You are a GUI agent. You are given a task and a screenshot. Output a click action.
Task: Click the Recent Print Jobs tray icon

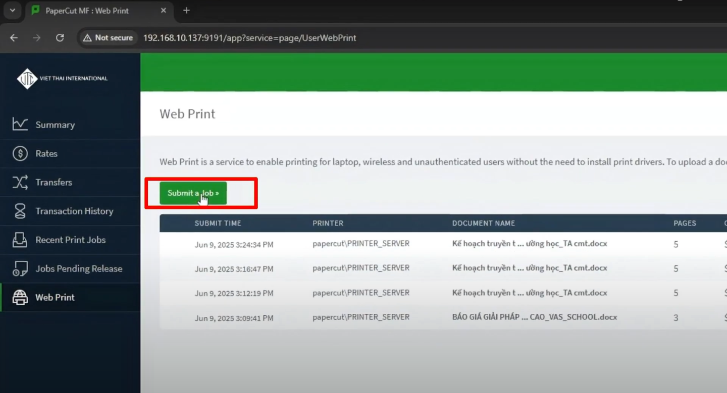(20, 240)
